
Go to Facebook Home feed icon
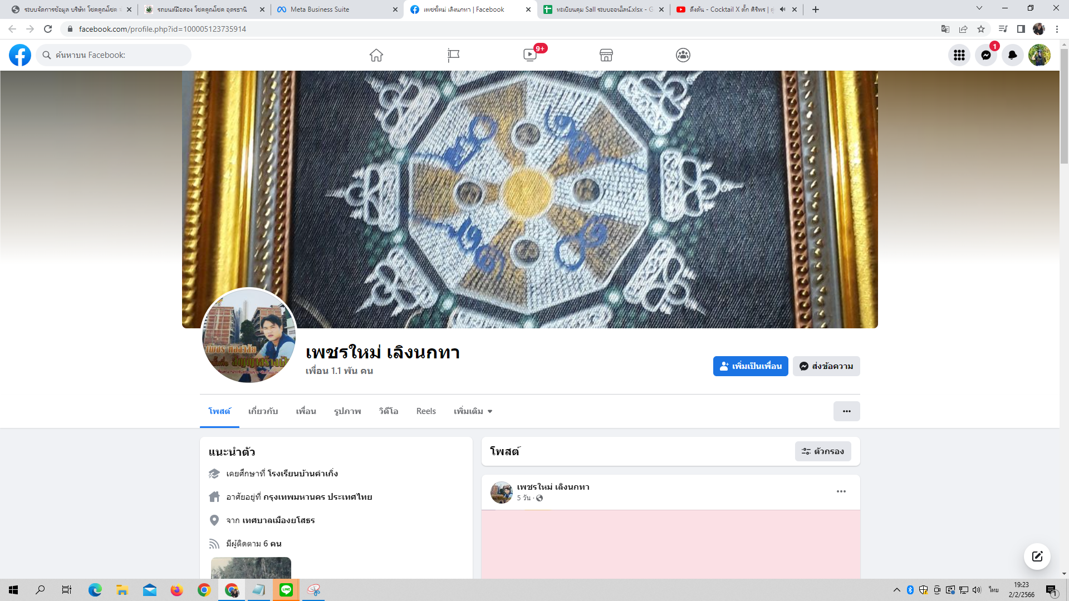tap(376, 55)
